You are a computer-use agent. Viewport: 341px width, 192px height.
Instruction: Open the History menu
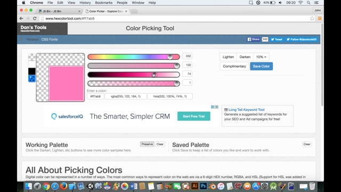pyautogui.click(x=85, y=3)
